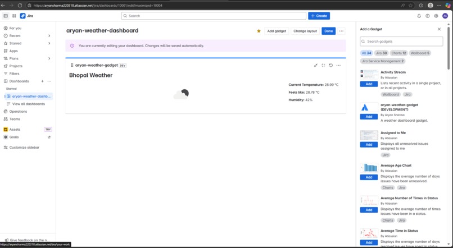Image resolution: width=453 pixels, height=248 pixels.
Task: Add the Assigned to Me gadget
Action: coord(369,144)
